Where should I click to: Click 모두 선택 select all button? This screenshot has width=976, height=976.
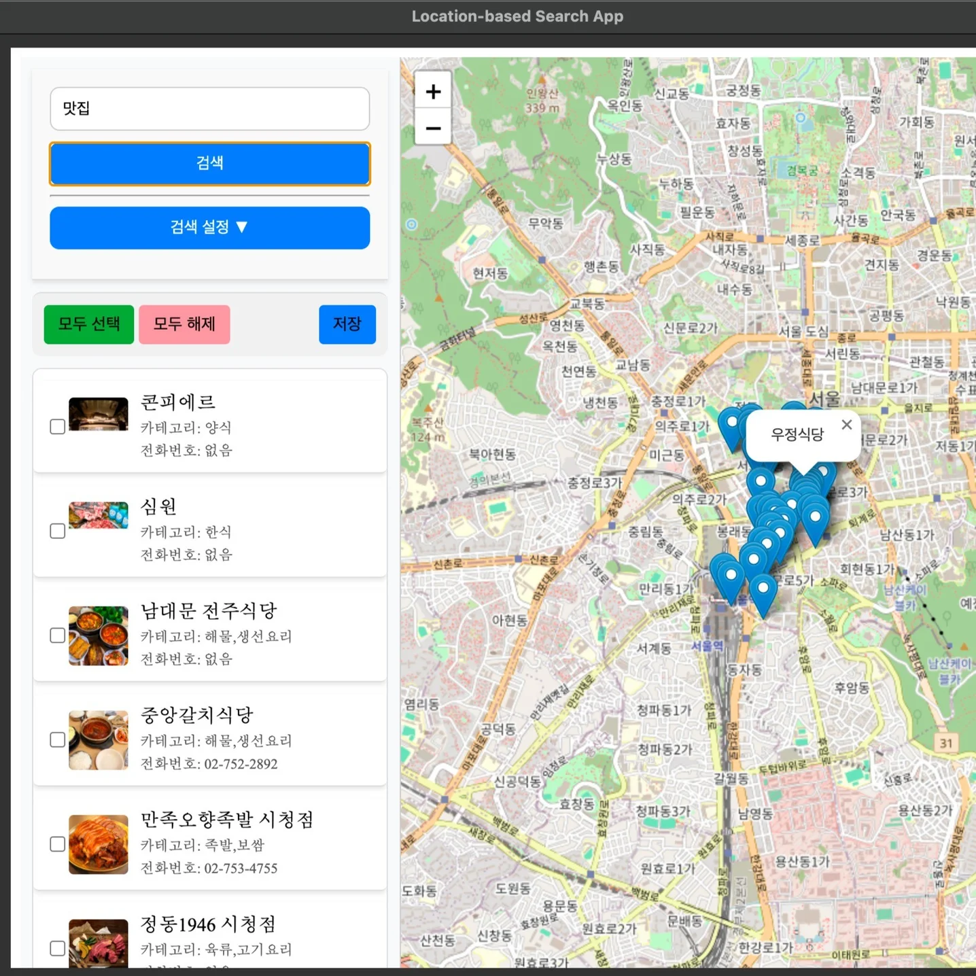(89, 324)
